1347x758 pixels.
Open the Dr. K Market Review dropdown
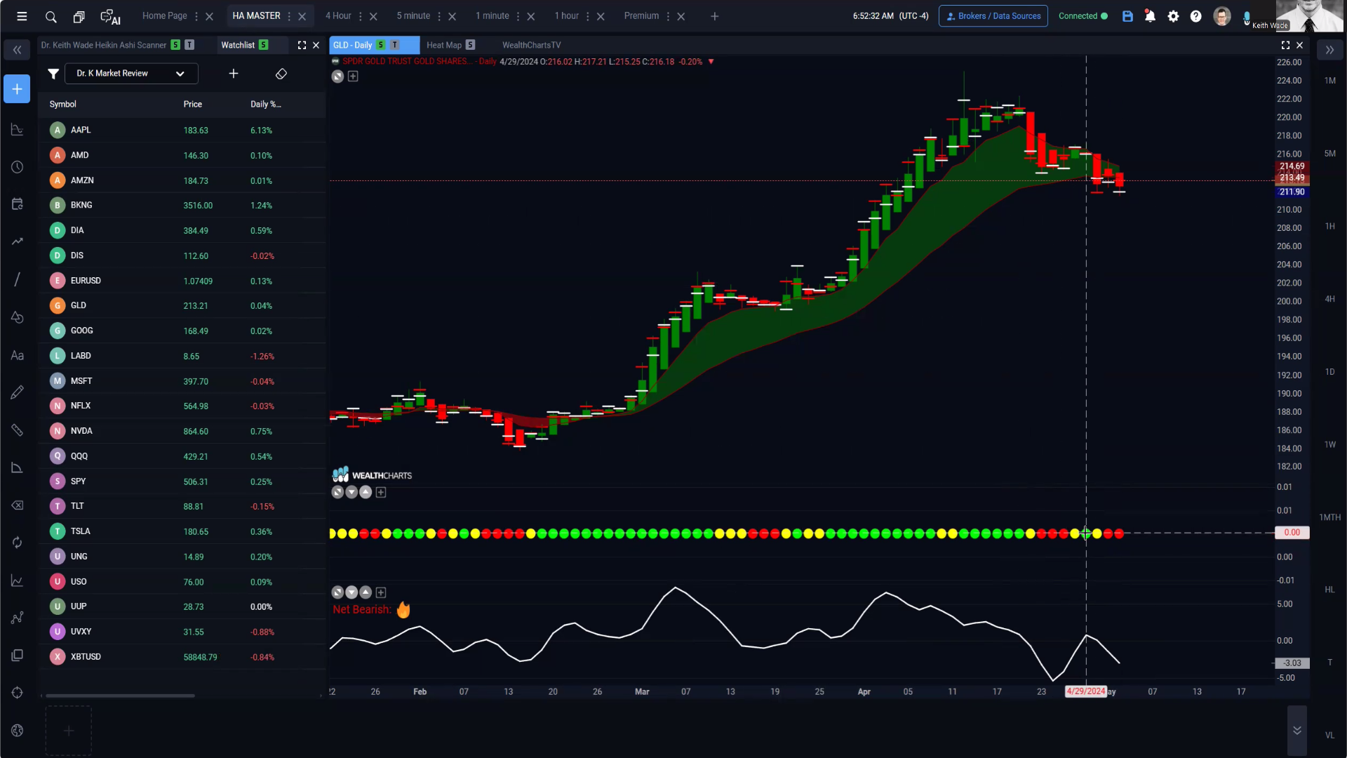(x=131, y=74)
